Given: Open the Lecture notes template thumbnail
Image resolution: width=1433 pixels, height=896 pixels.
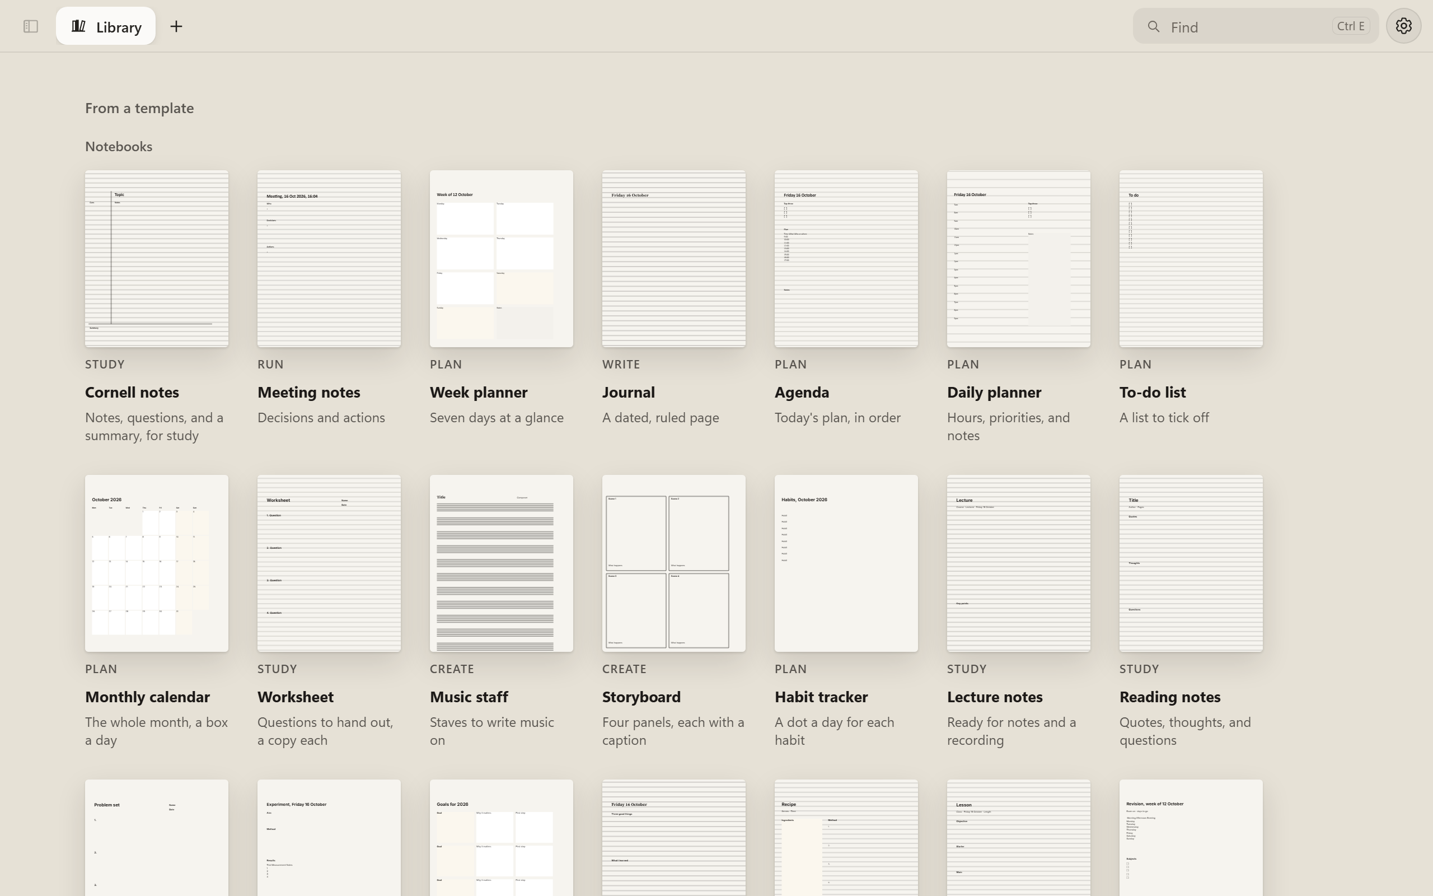Looking at the screenshot, I should pyautogui.click(x=1019, y=563).
